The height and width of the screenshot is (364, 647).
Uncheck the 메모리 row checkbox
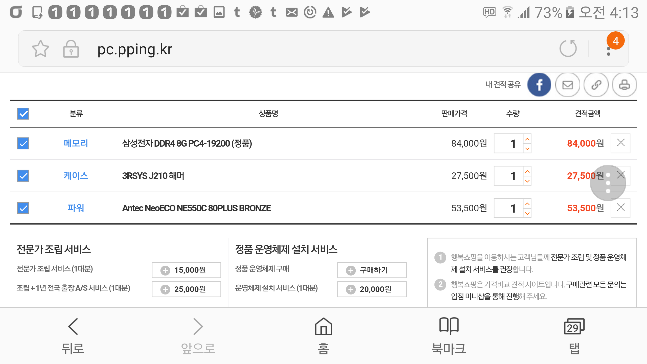pos(23,143)
